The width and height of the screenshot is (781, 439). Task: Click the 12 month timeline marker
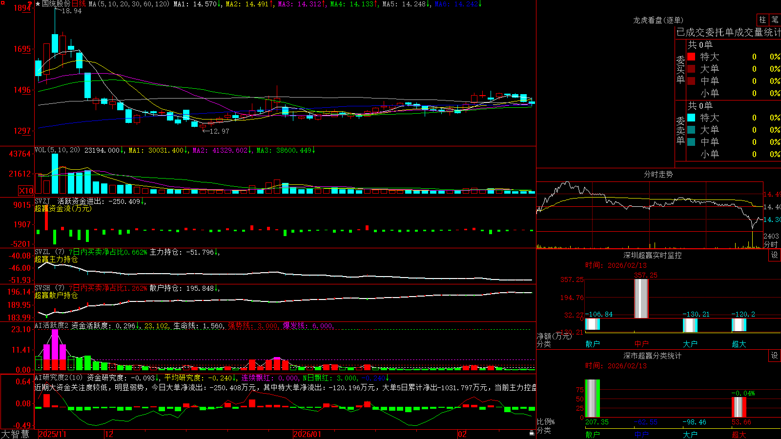coord(109,434)
